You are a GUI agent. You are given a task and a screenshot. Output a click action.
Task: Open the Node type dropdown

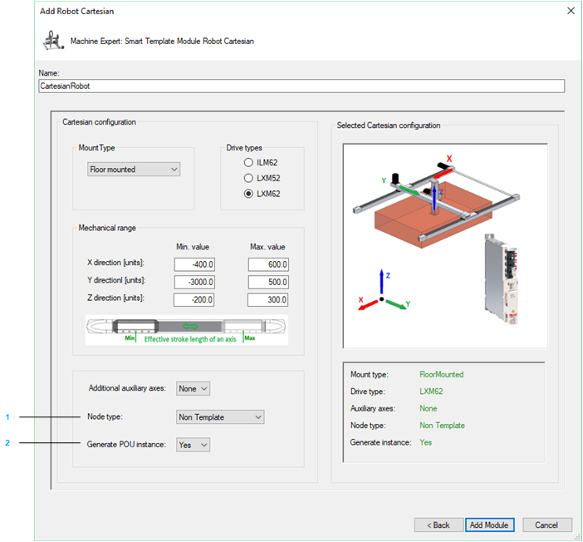[x=220, y=416]
